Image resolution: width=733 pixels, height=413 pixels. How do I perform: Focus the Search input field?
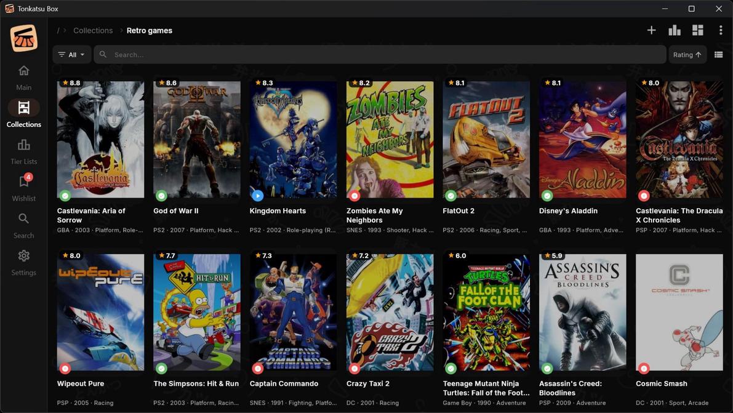382,55
